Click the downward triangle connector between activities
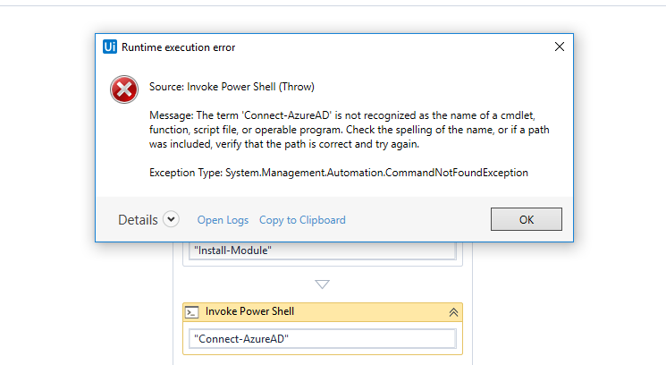This screenshot has width=666, height=365. pos(323,284)
